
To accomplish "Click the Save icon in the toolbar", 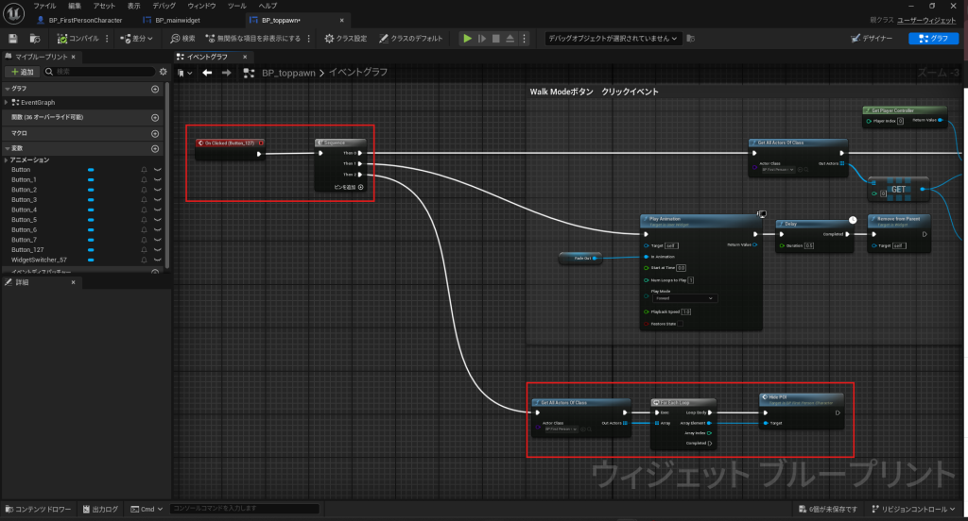I will click(x=13, y=39).
